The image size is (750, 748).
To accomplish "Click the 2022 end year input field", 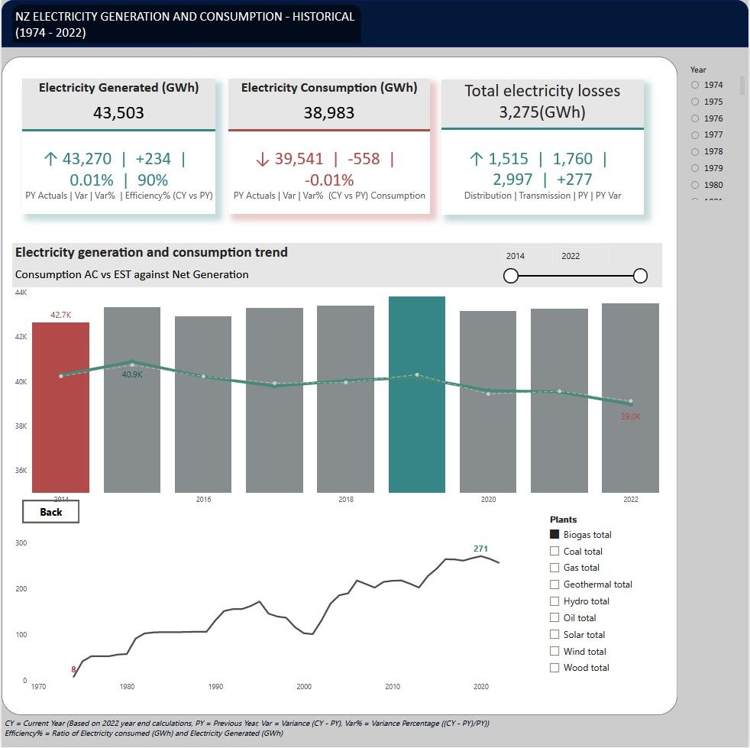I will click(583, 256).
